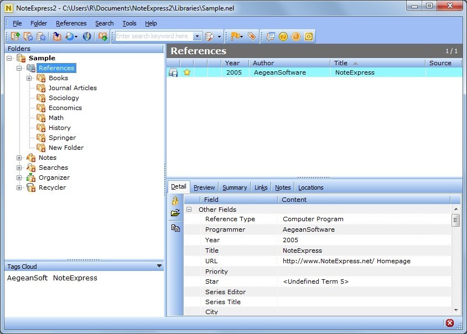Screen dimensions: 467x334
Task: Expand the Books folder node
Action: pyautogui.click(x=29, y=78)
